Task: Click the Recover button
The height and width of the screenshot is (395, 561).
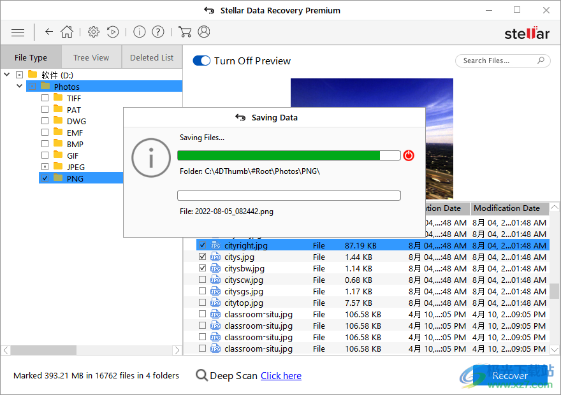Action: (x=510, y=375)
